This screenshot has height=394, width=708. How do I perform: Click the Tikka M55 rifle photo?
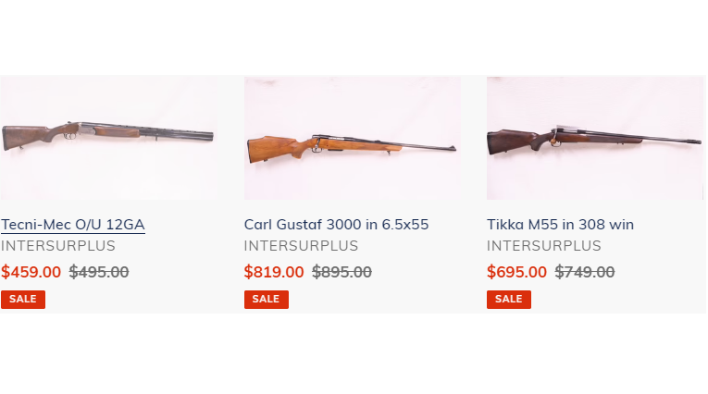[x=595, y=139]
